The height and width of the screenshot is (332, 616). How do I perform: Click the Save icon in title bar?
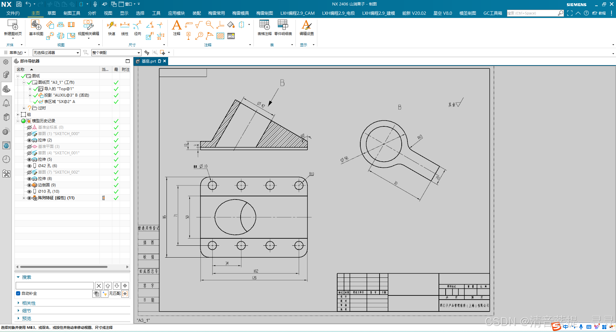pyautogui.click(x=19, y=4)
